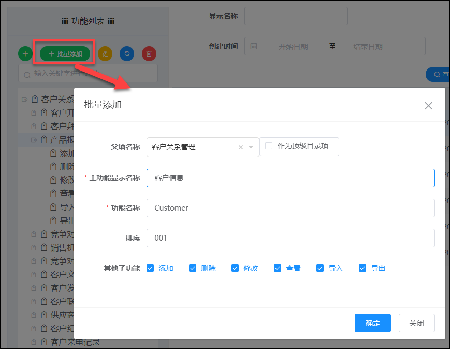The width and height of the screenshot is (450, 349).
Task: Click the blue refresh icon in toolbar
Action: click(127, 53)
